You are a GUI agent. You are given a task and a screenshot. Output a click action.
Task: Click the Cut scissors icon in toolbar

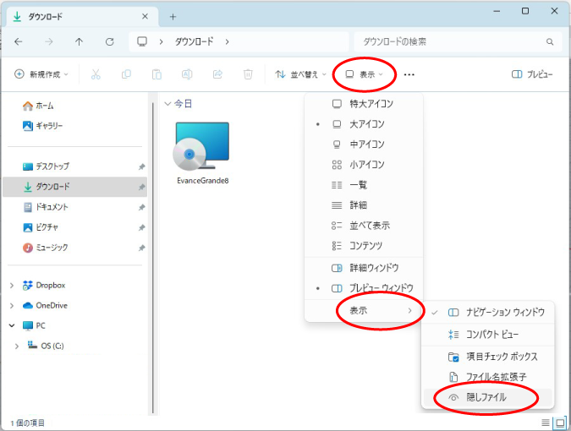[x=96, y=74]
